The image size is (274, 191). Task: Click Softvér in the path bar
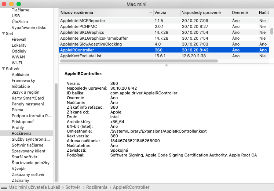73,187
